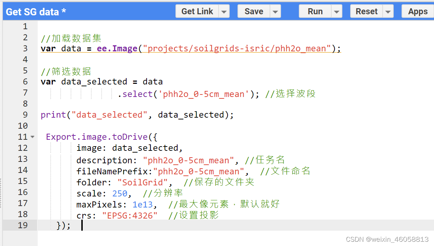Open the Run dropdown arrow
Screen dimensions: 434x246
(337, 11)
